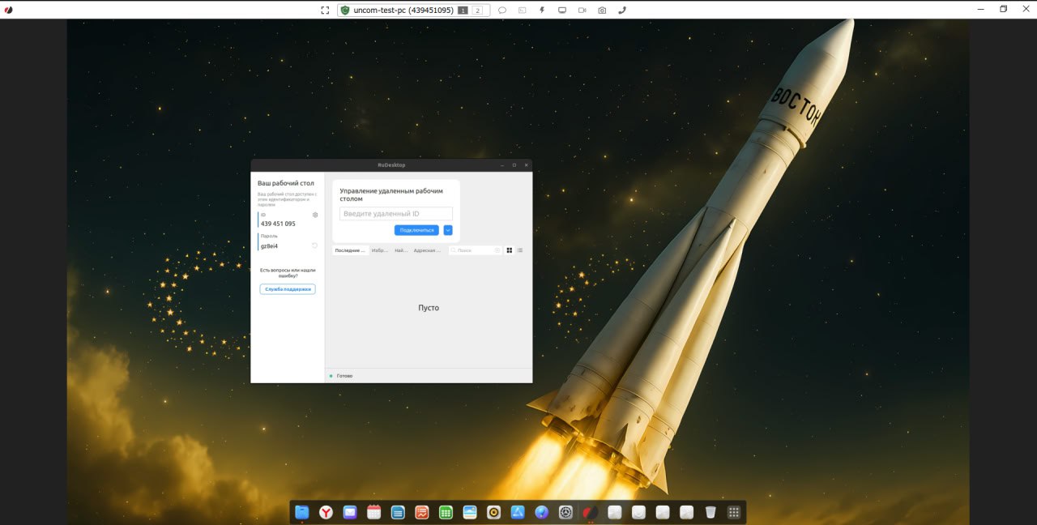Open the calendar app in the dock

(x=373, y=512)
